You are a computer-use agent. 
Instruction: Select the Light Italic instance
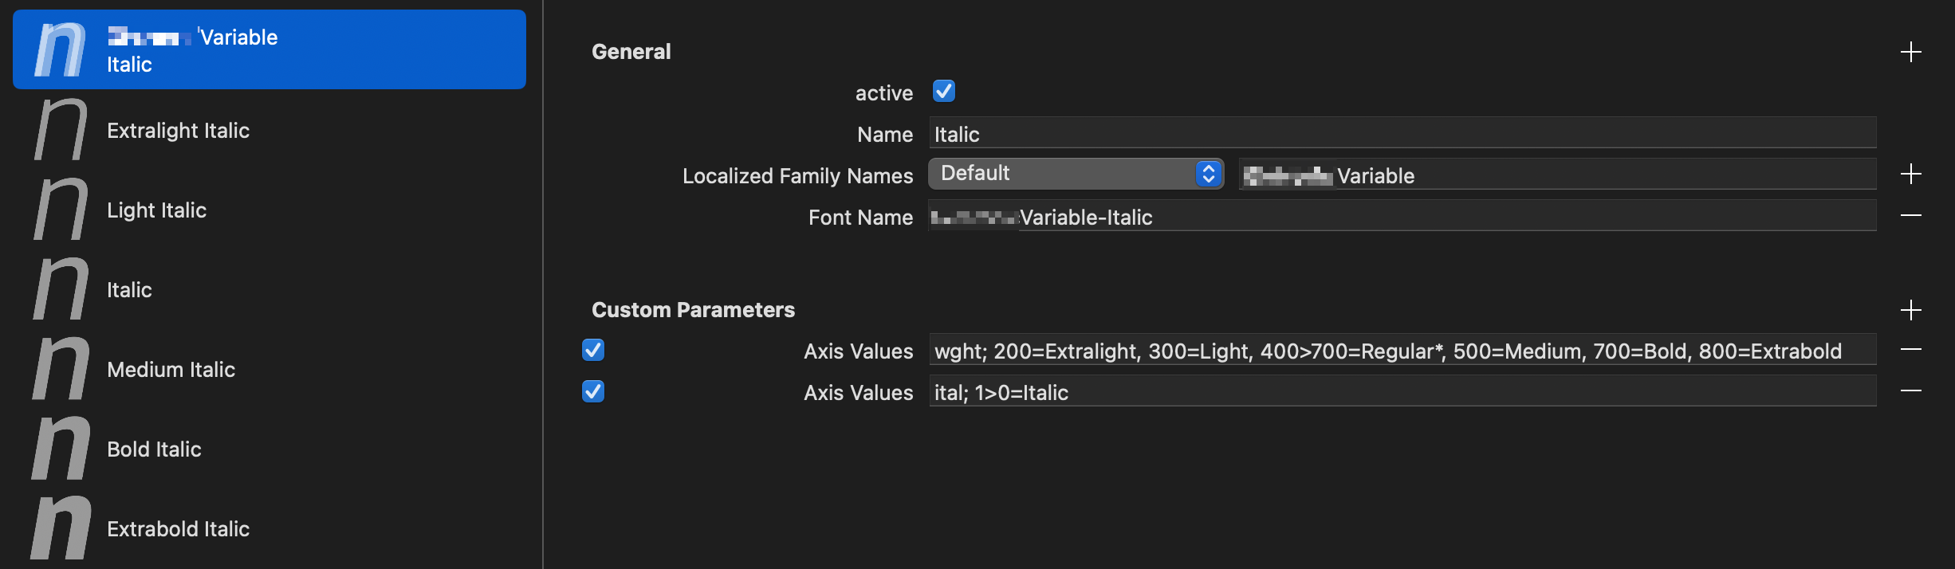(x=157, y=210)
